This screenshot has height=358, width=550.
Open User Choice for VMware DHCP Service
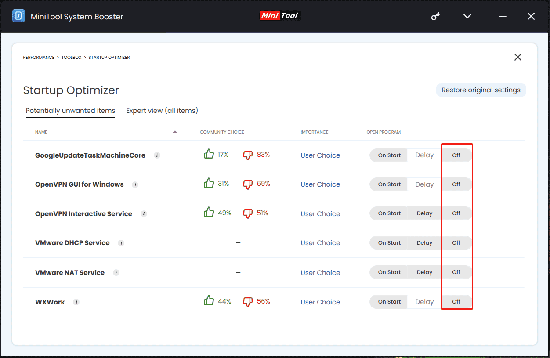pos(320,243)
